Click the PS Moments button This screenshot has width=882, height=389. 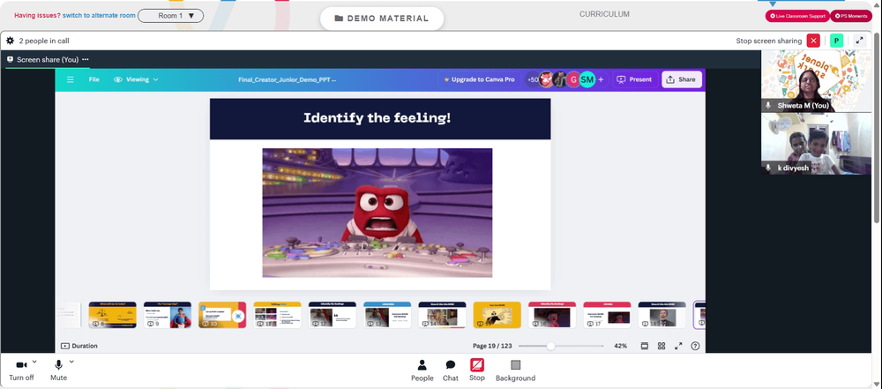pyautogui.click(x=851, y=17)
